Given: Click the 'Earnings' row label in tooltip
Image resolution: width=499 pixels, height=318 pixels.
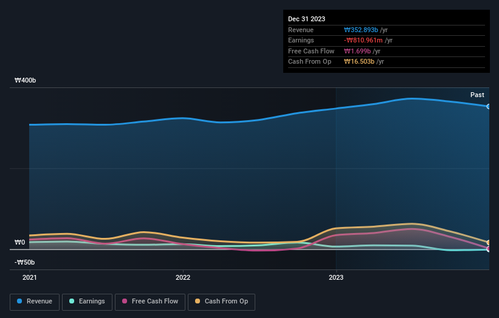Looking at the screenshot, I should [301, 40].
